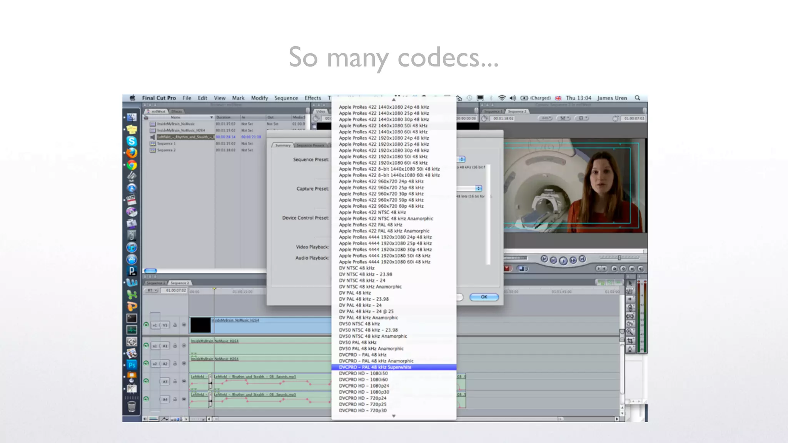
Task: Mute the A2 audio track
Action: point(146,363)
